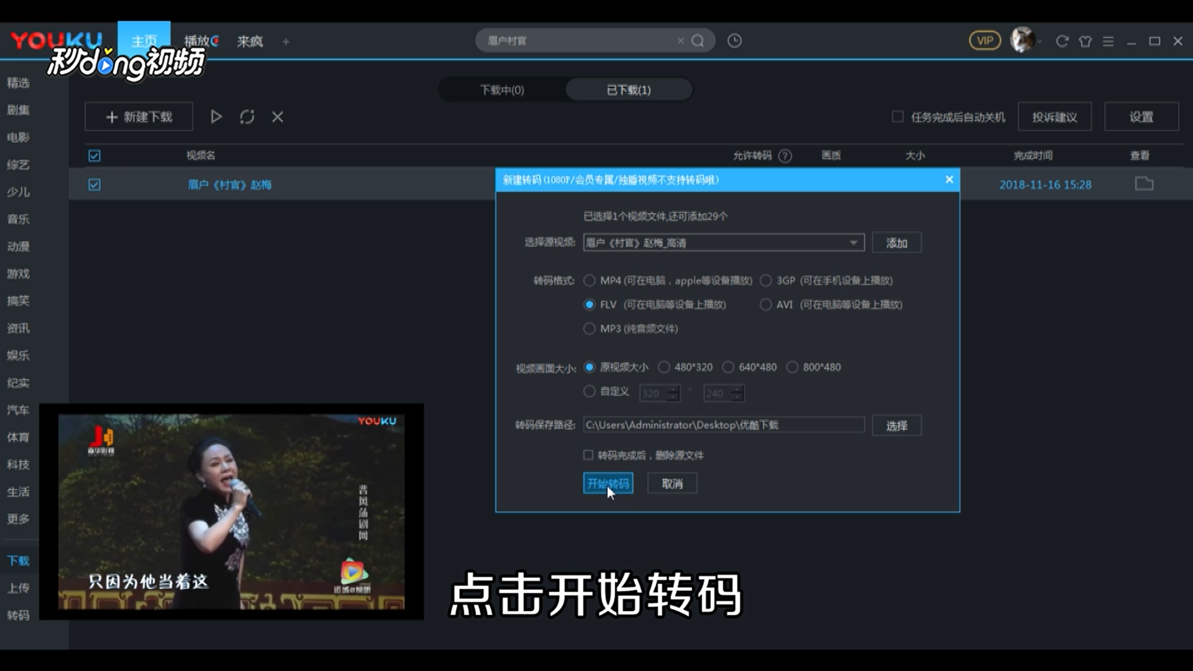The width and height of the screenshot is (1193, 671).
Task: Switch to the 下载中(0) tab
Action: (x=501, y=89)
